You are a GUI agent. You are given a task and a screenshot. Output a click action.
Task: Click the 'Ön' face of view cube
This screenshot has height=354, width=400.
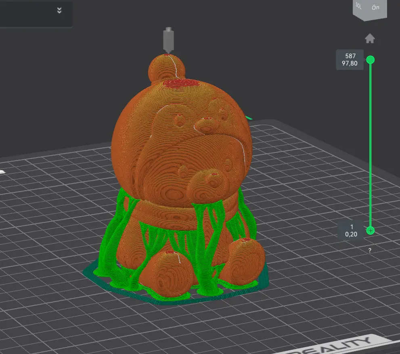coord(376,8)
